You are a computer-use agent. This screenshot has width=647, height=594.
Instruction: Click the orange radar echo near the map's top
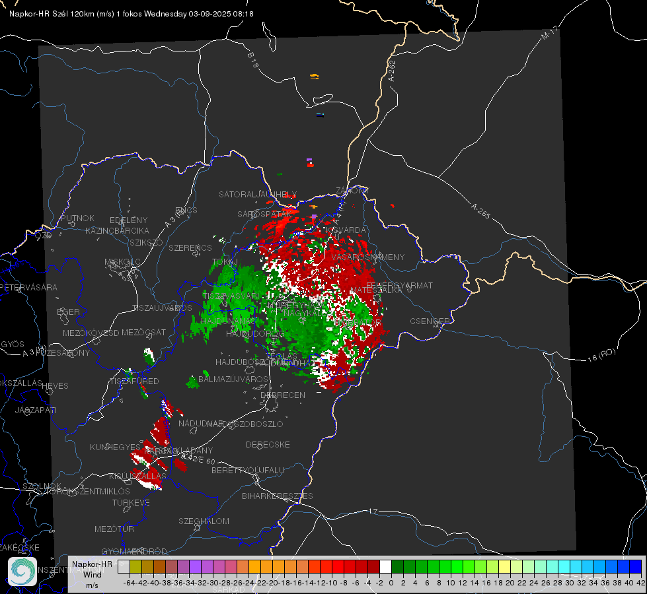(315, 77)
